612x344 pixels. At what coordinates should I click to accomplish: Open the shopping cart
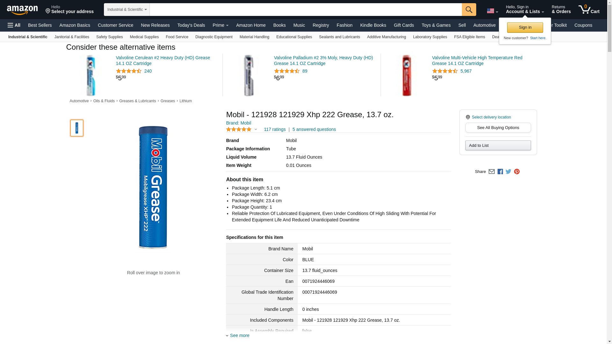pyautogui.click(x=589, y=10)
